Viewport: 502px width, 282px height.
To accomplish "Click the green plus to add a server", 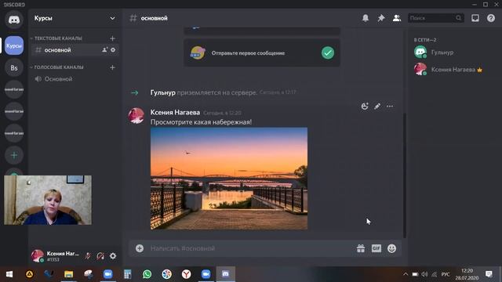I will click(x=14, y=155).
